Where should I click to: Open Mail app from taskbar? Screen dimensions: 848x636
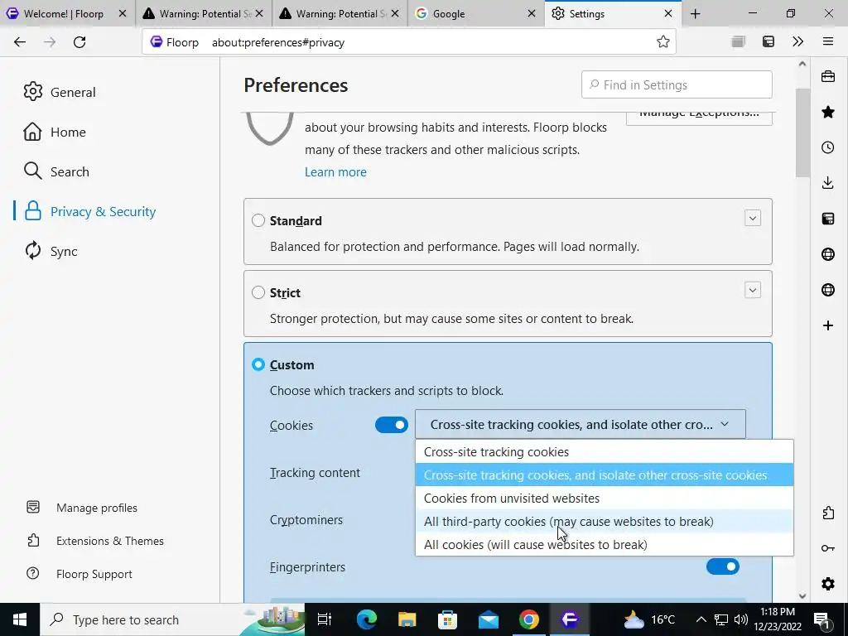[489, 619]
